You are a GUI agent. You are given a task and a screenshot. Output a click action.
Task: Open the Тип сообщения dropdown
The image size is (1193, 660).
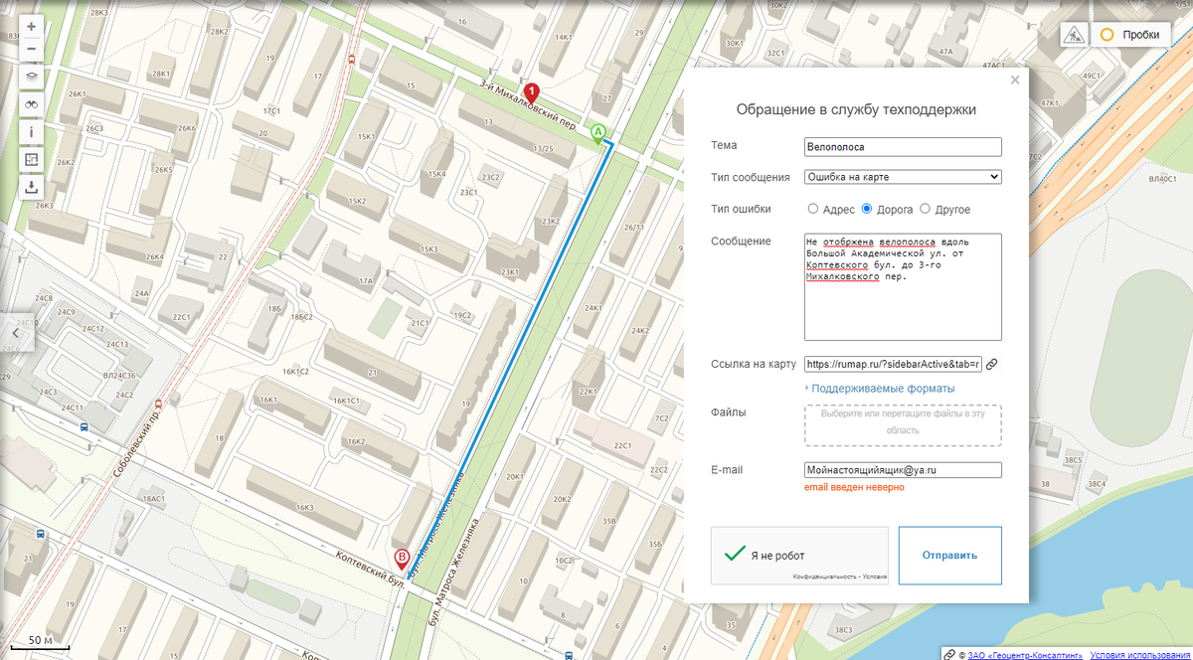901,176
